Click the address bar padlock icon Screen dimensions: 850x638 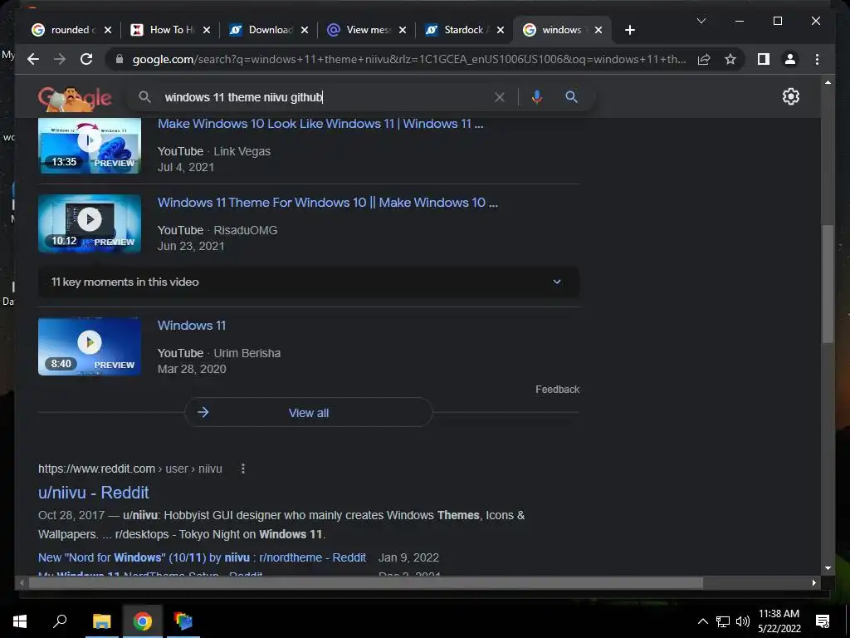tap(120, 59)
